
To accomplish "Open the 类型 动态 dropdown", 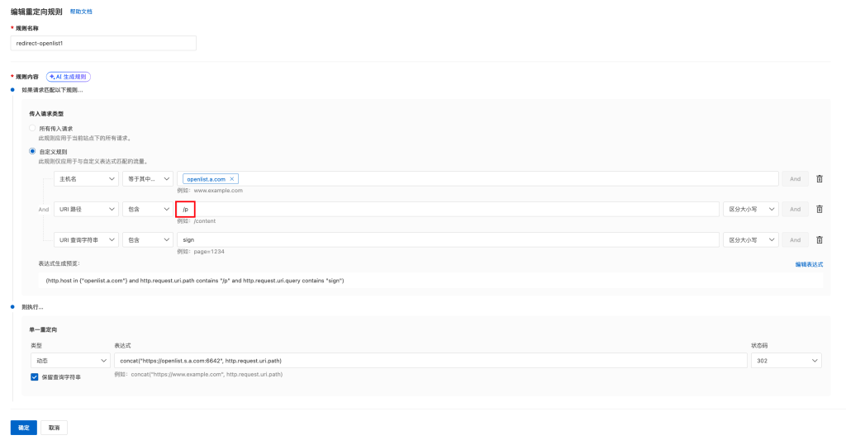I will coord(69,360).
